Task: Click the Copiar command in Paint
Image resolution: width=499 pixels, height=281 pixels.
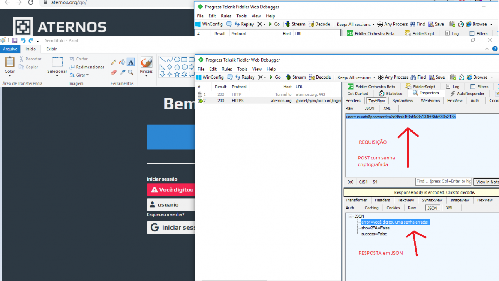Action: 29,67
